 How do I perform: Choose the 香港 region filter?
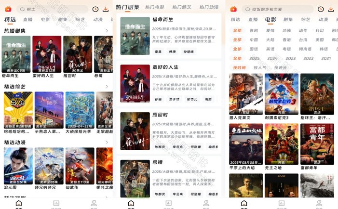click(287, 40)
